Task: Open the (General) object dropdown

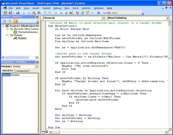Action: click(103, 18)
